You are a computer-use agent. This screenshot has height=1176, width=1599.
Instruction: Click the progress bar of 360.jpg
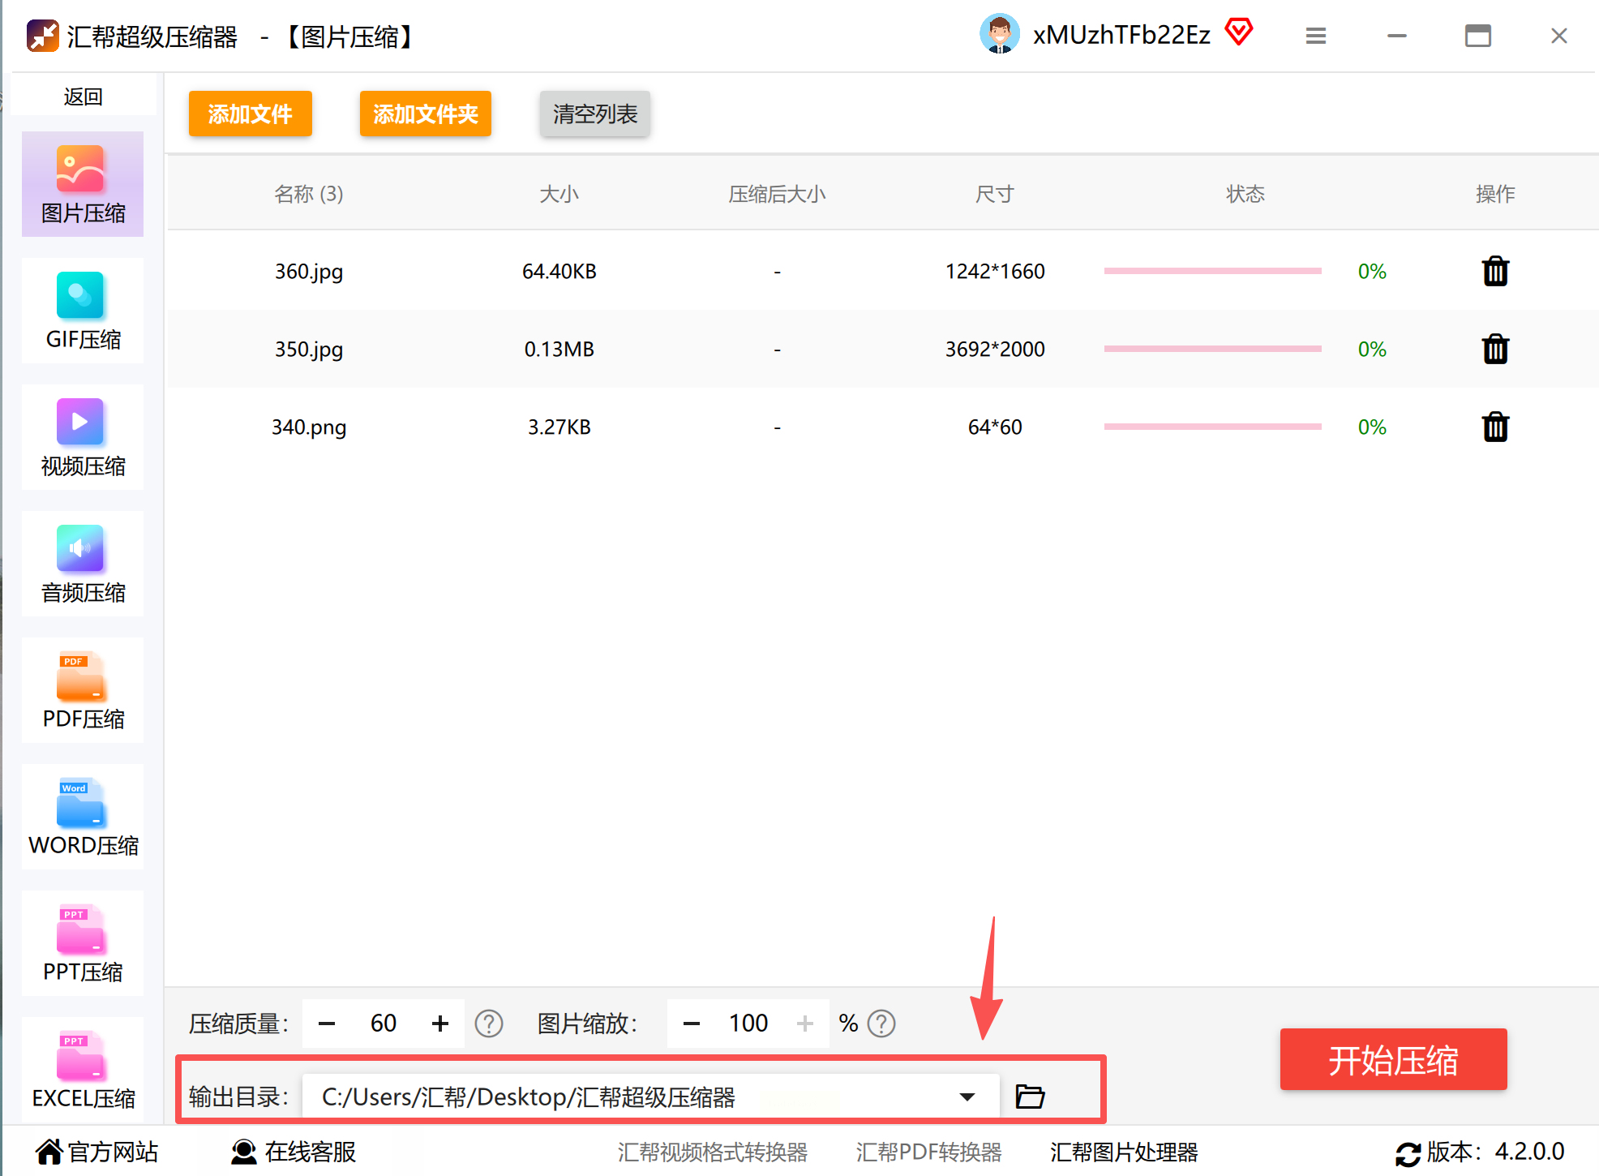(x=1212, y=271)
